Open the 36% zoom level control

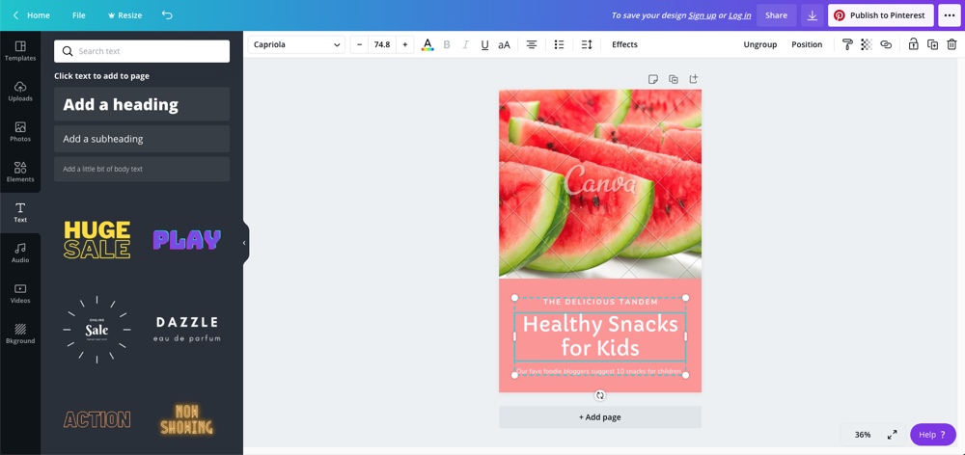pos(862,435)
